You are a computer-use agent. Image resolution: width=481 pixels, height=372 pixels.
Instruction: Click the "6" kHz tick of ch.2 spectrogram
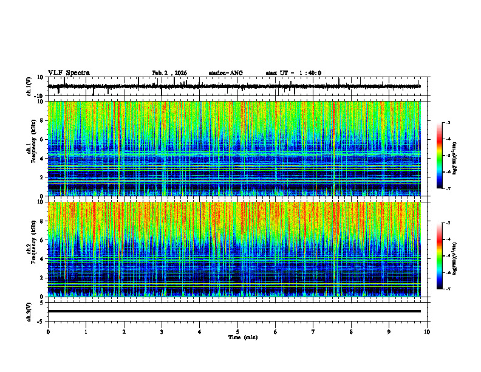pyautogui.click(x=43, y=240)
